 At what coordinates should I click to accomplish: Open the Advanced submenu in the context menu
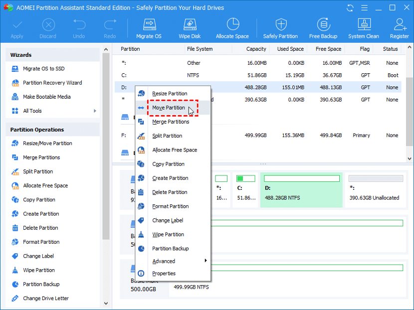point(165,261)
